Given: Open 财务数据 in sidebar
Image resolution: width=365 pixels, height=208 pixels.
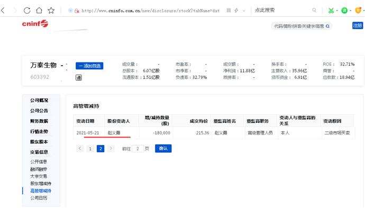Looking at the screenshot, I should pyautogui.click(x=39, y=121).
